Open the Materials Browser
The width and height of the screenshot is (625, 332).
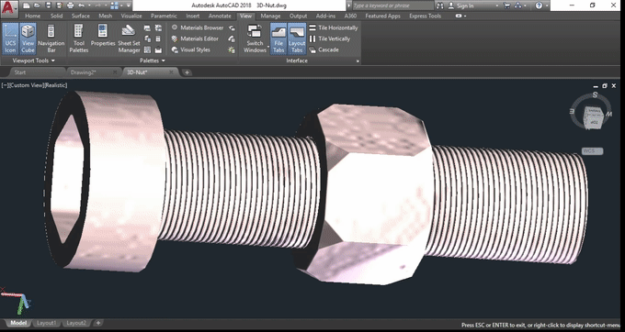pos(198,28)
